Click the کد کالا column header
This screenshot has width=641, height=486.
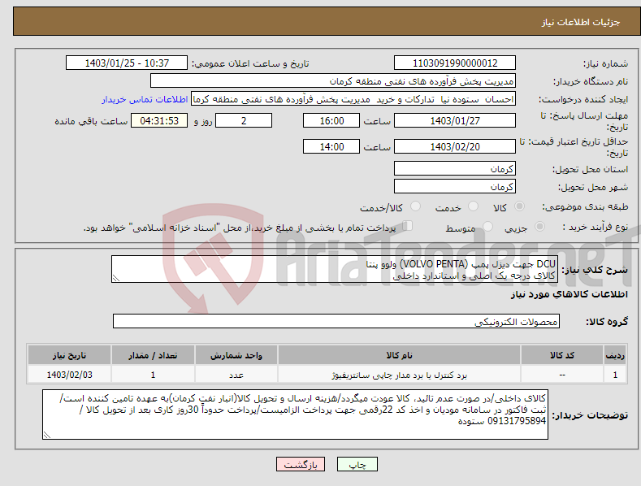[562, 355]
